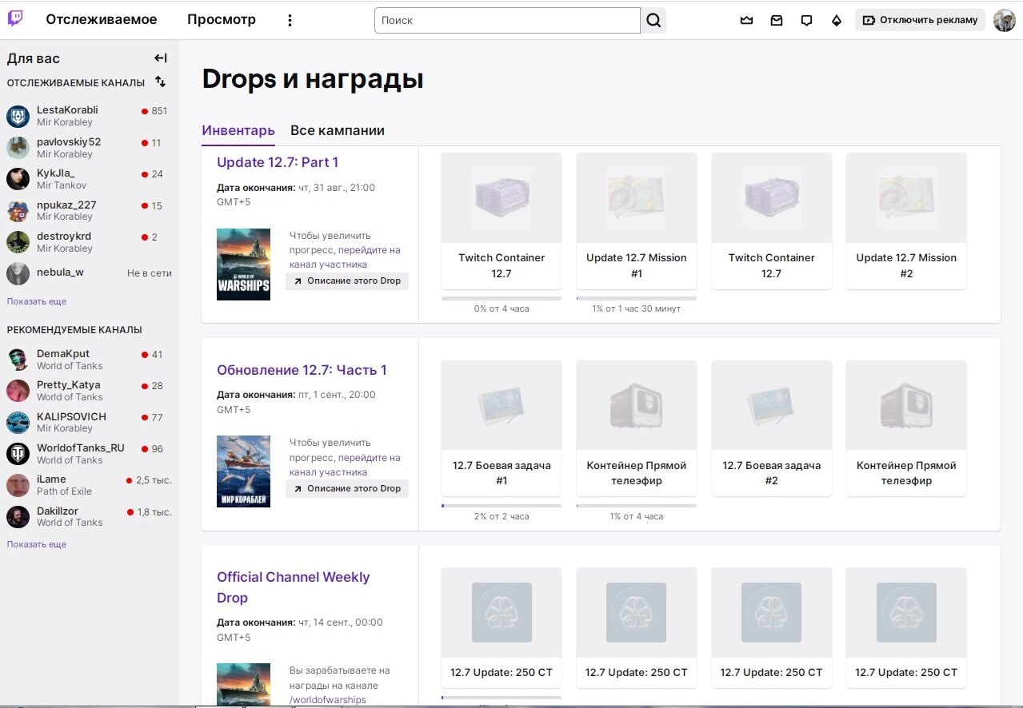Open Prime loot crown icon
Viewport: 1023px width, 708px height.
747,20
